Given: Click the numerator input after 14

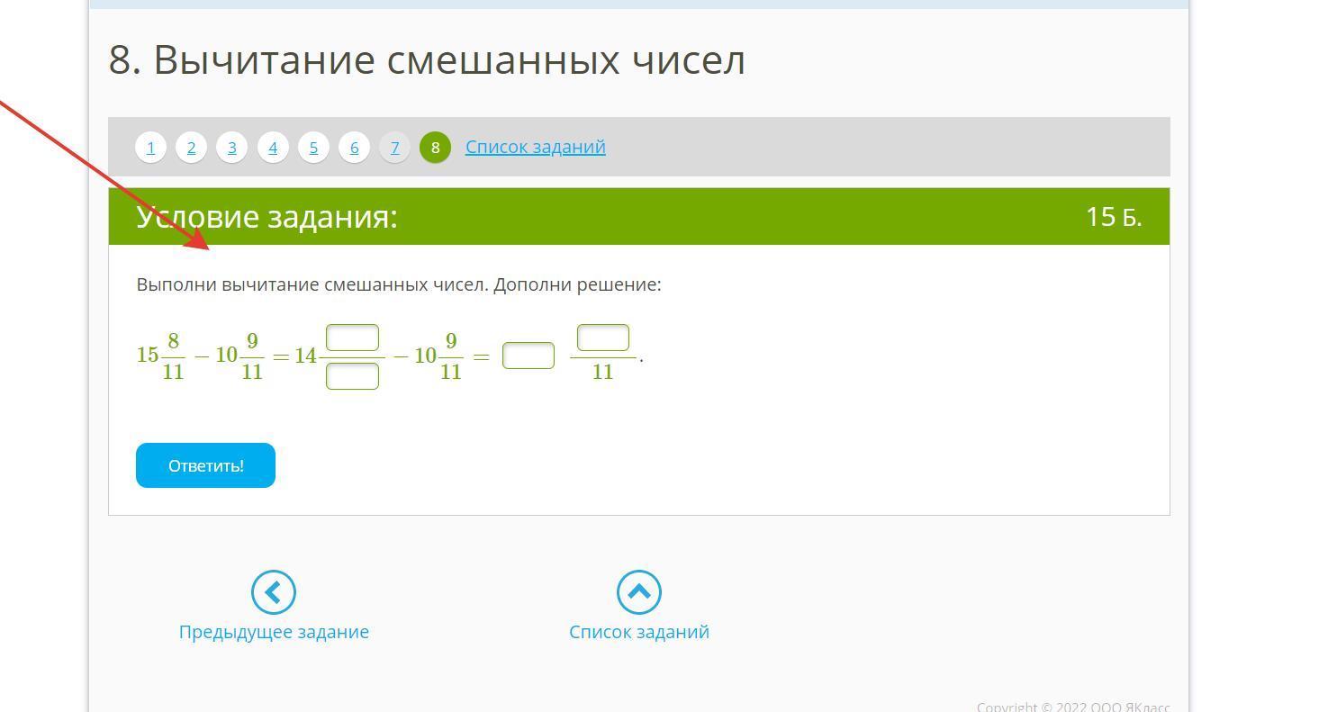Looking at the screenshot, I should [352, 338].
